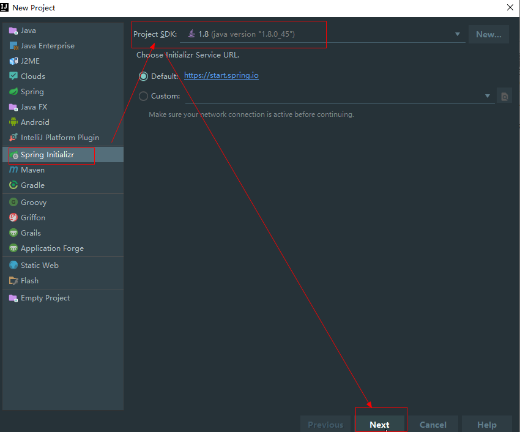Select Groovy in the list
520x432 pixels.
click(63, 202)
